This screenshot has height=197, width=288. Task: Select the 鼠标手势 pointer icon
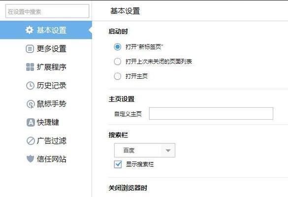pos(31,104)
